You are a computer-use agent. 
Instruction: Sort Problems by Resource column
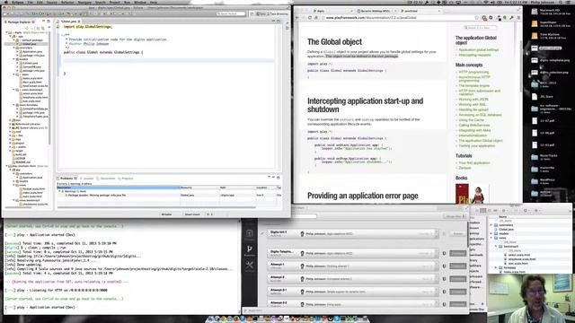(199, 188)
